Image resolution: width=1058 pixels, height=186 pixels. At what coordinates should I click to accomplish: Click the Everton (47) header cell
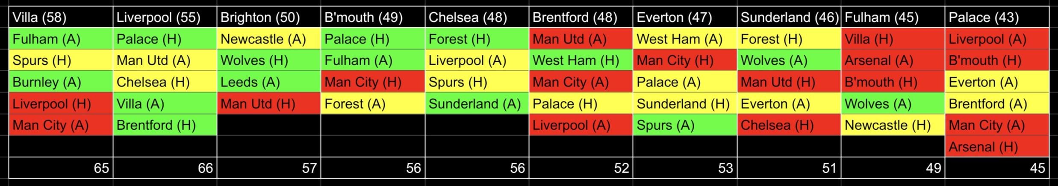[685, 17]
